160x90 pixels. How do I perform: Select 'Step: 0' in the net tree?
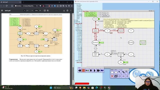pos(79,25)
